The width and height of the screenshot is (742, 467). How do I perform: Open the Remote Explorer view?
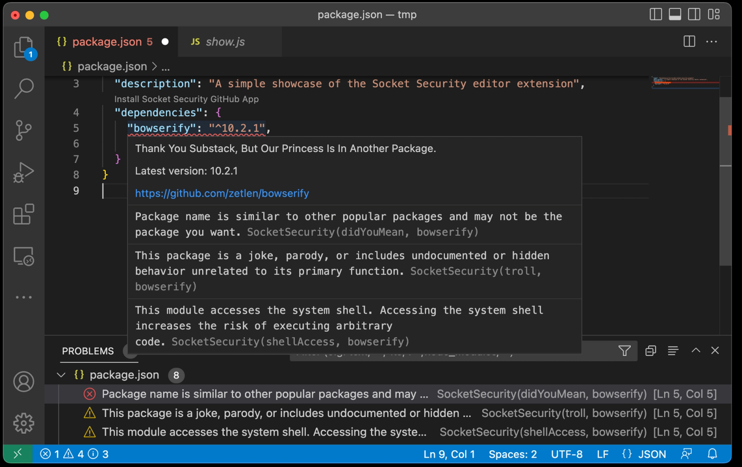click(x=23, y=256)
